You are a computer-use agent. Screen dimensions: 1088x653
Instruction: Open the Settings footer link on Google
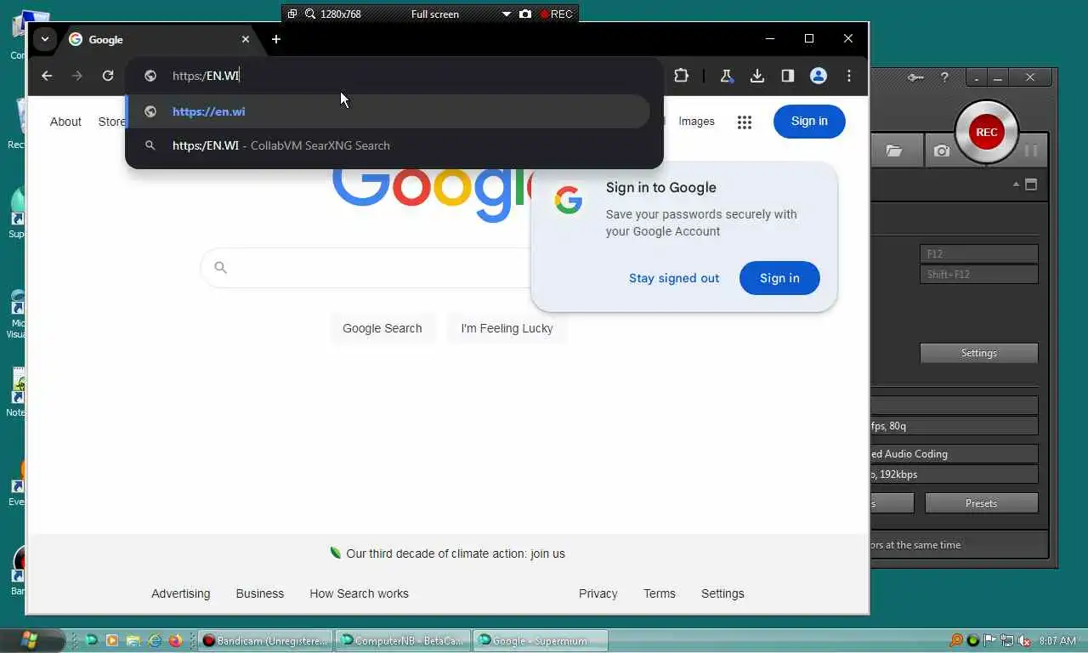(722, 593)
